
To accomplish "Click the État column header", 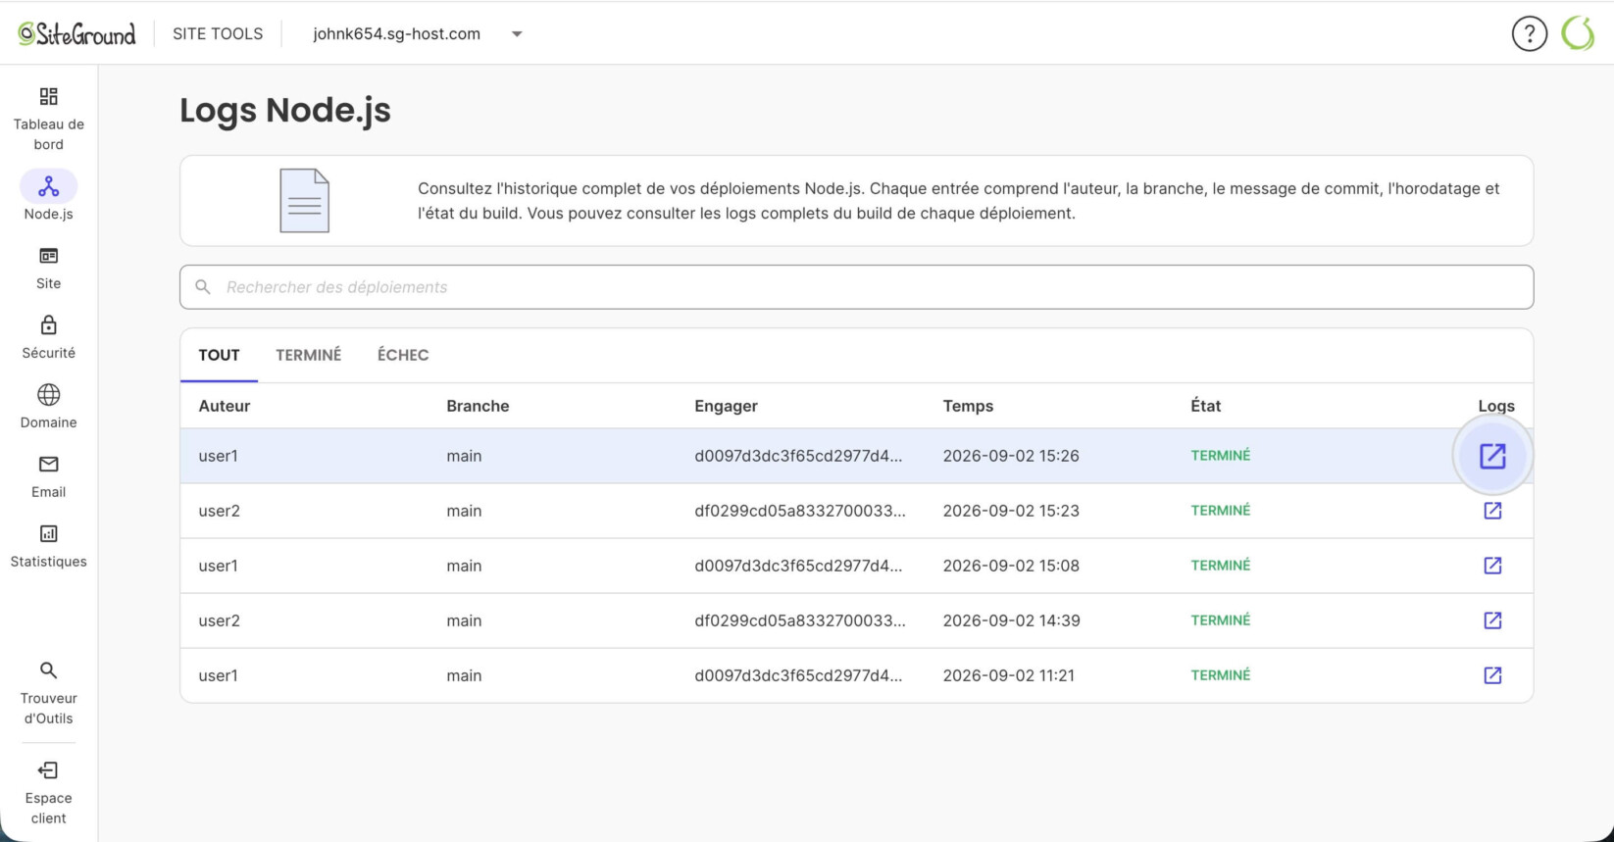I will (1206, 406).
